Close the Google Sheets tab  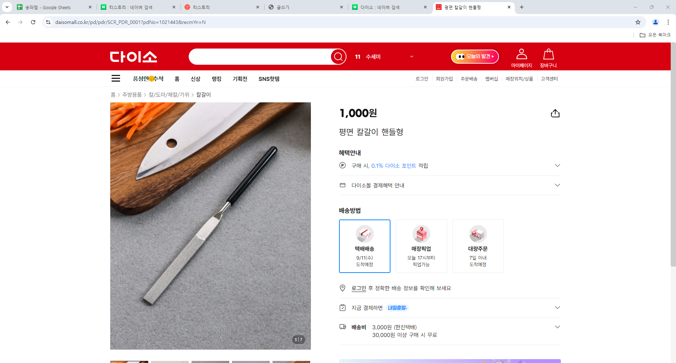(x=90, y=7)
